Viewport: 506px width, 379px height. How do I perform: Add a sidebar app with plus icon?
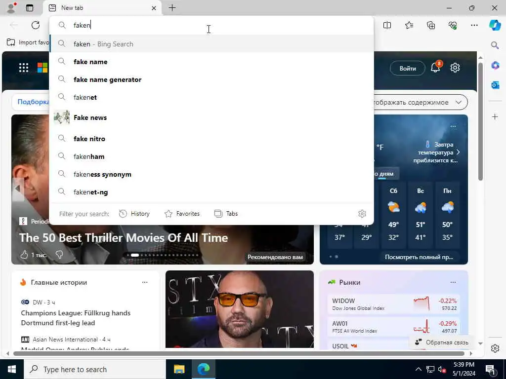(495, 116)
